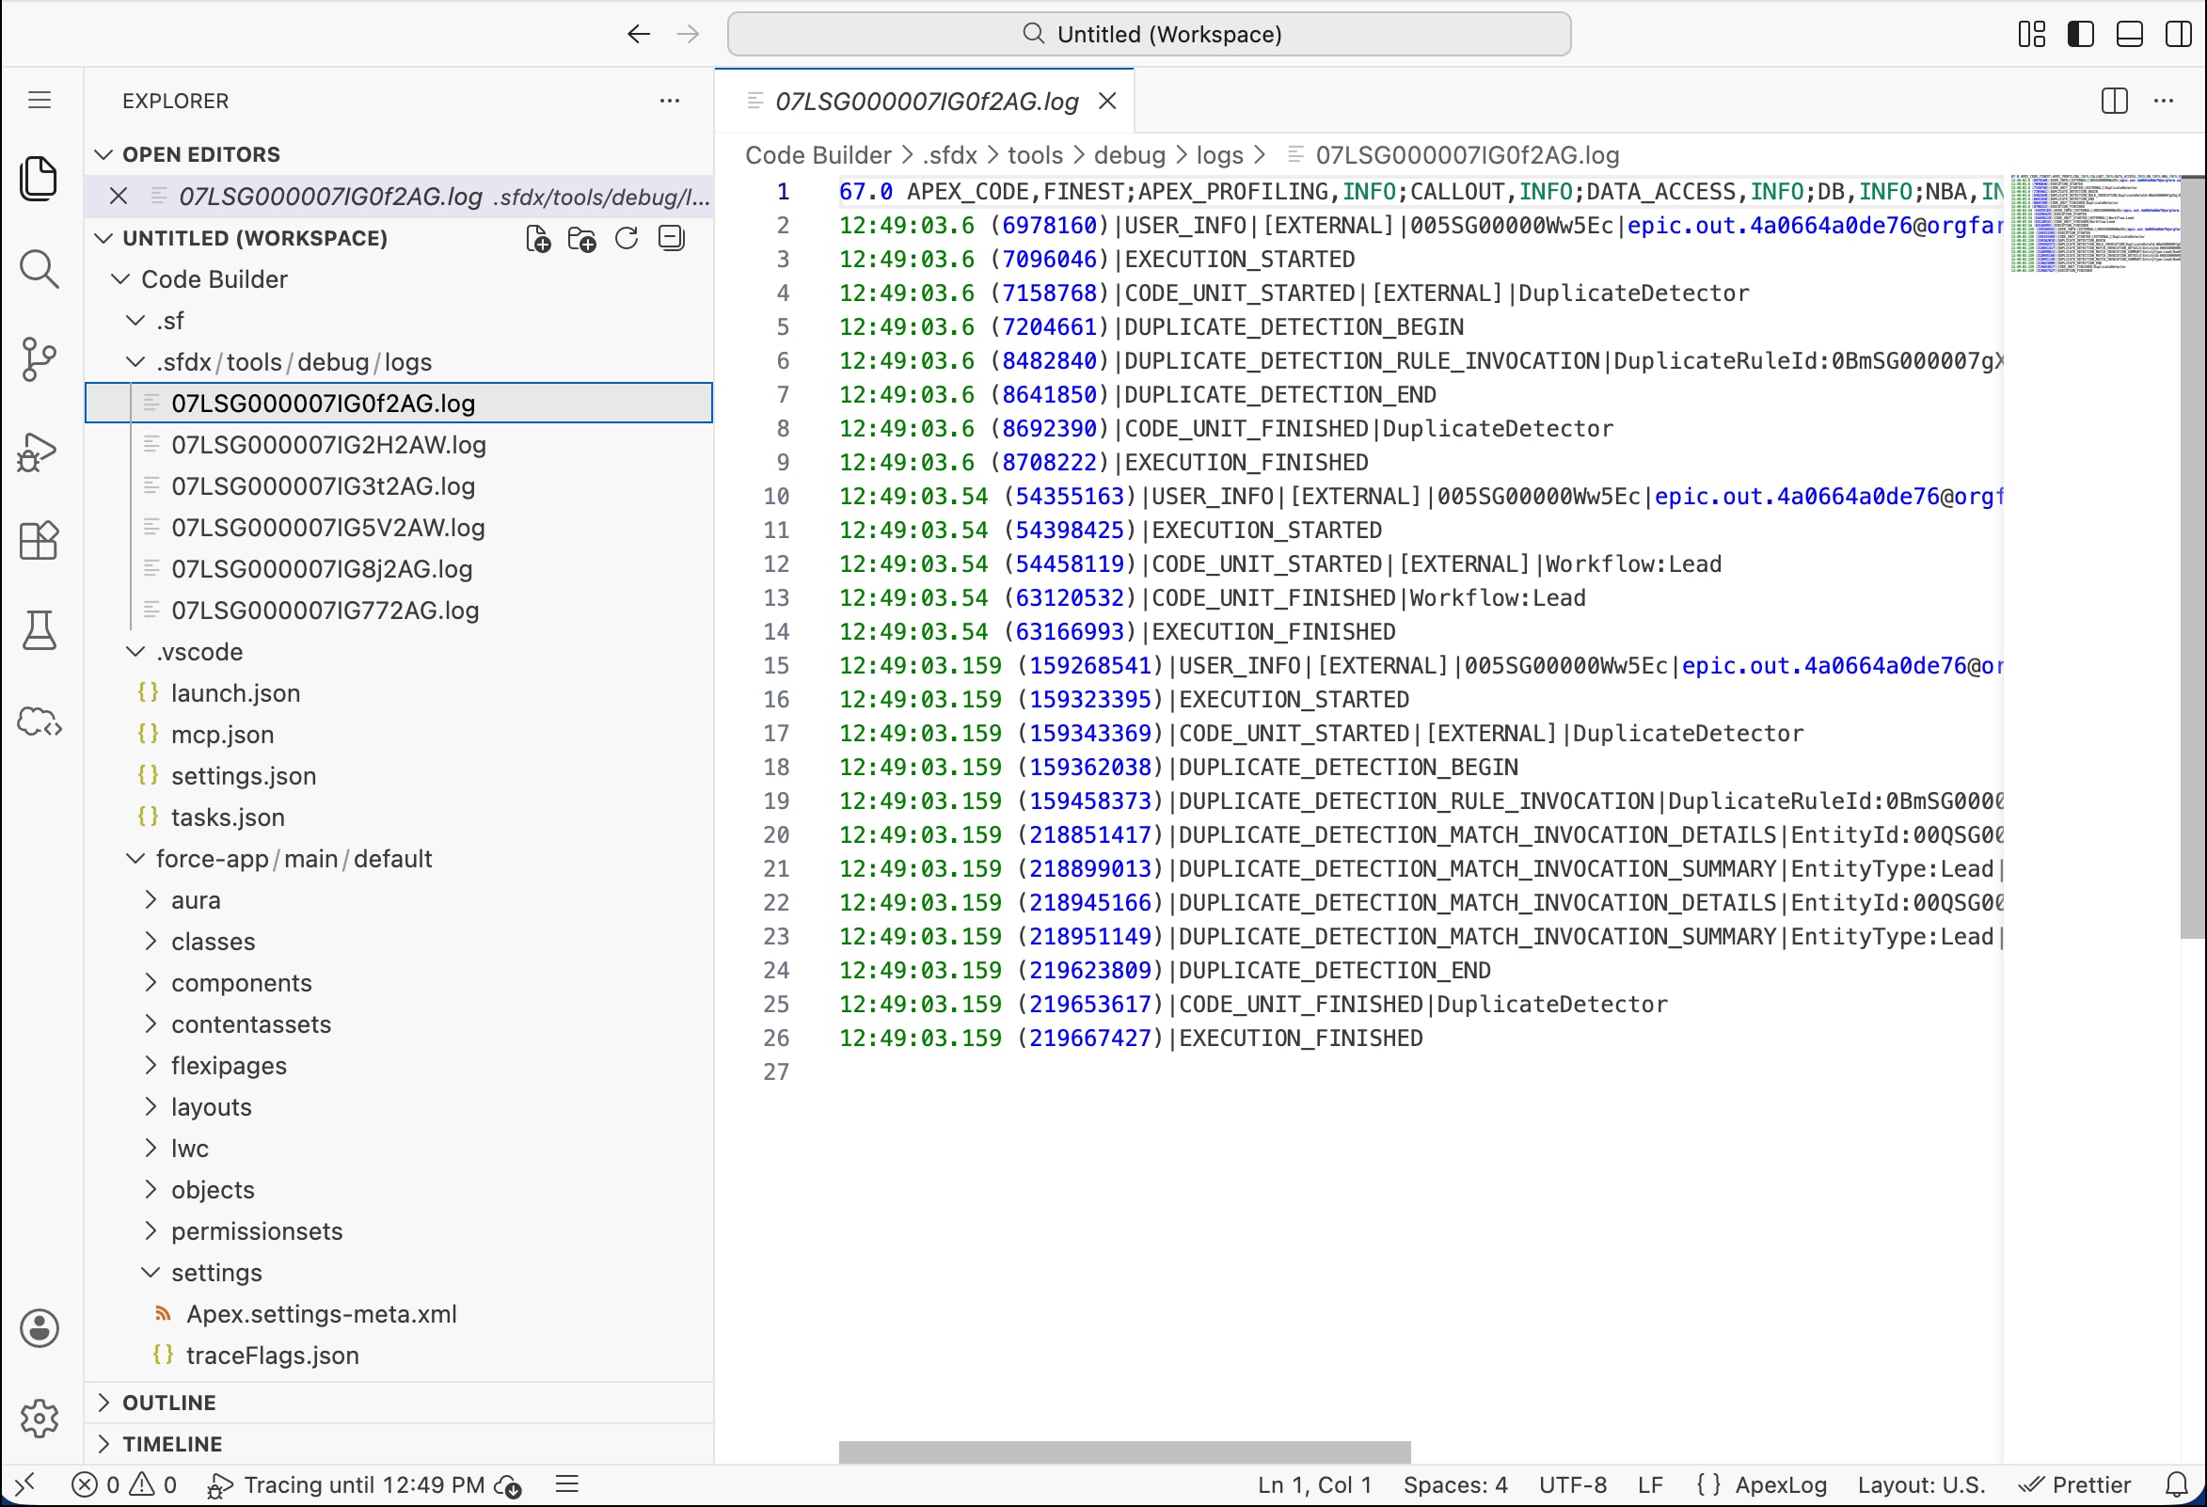Open 07LSG000007IG2H2AW.log file
This screenshot has height=1507, width=2207.
(x=399, y=444)
